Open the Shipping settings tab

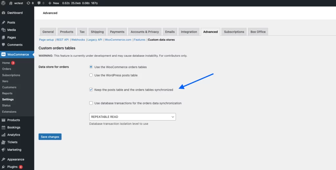97,32
